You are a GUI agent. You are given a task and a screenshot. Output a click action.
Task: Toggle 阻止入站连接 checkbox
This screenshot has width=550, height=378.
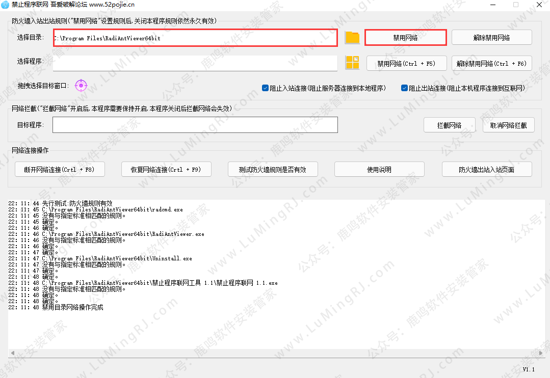point(265,88)
